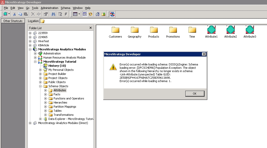The image size is (267, 148).
Task: Click the Home icon in the toolbar
Action: (98, 14)
